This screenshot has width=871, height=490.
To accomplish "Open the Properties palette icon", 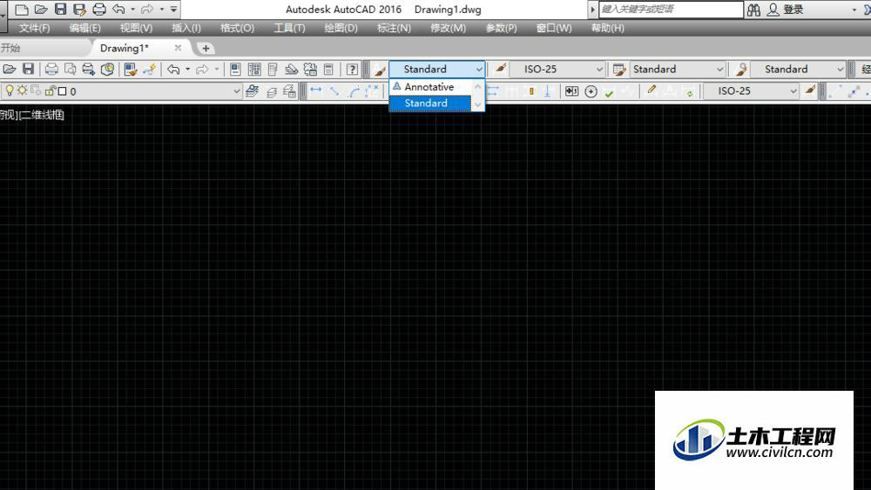I will tap(235, 70).
